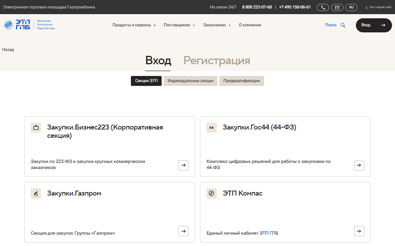Open Закупки.Газпром via its arrow icon
The height and width of the screenshot is (246, 395).
[x=183, y=231]
